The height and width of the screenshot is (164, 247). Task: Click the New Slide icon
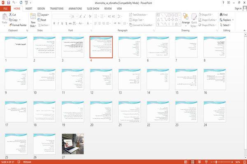[x=33, y=16]
